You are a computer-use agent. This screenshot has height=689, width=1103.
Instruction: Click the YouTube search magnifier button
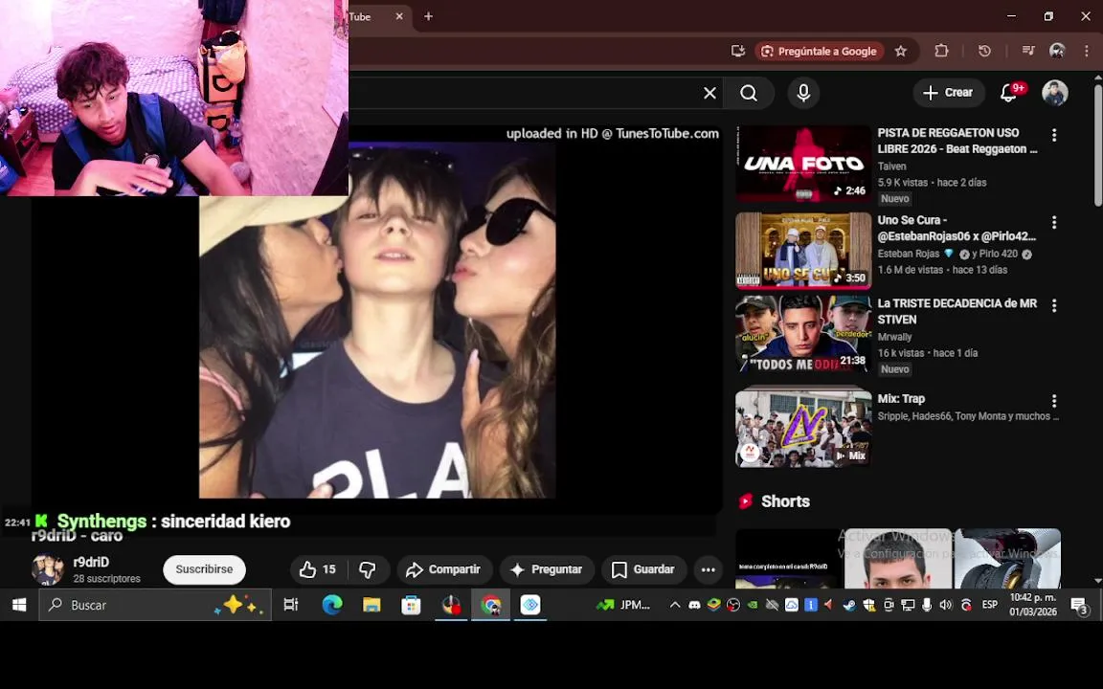click(749, 93)
